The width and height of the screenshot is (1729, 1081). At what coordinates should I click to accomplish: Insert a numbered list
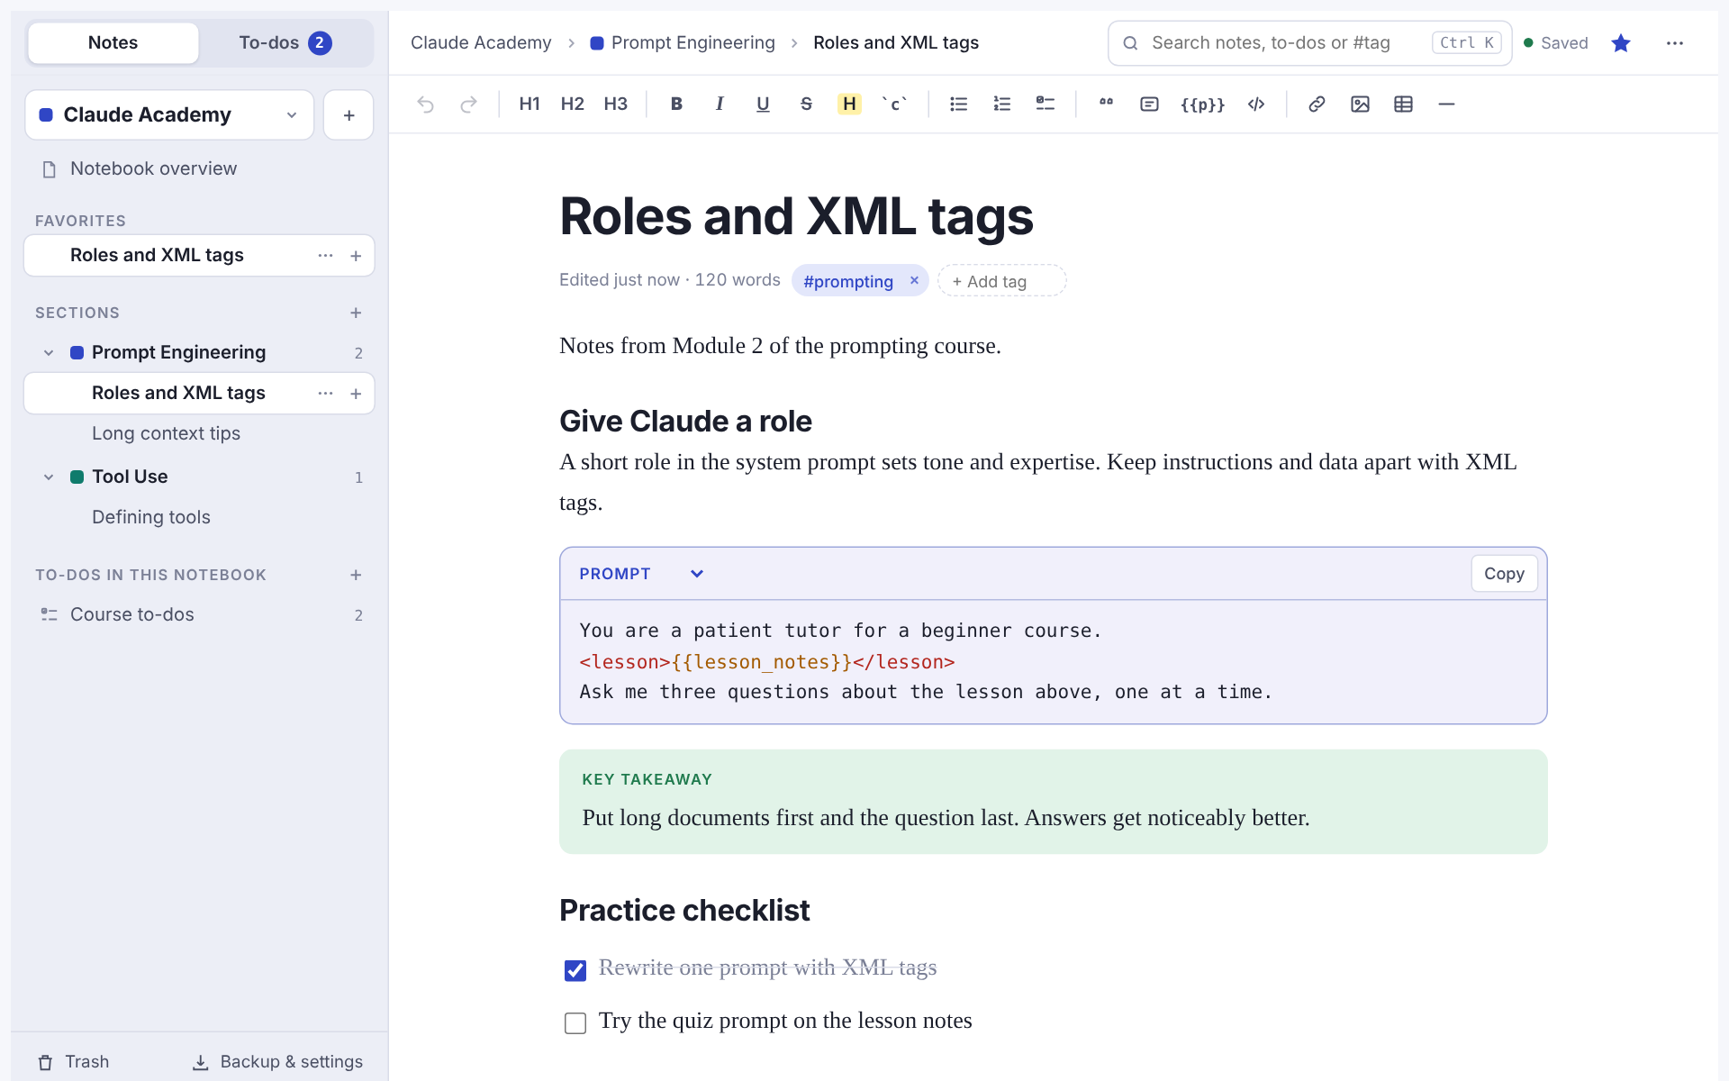coord(1002,104)
